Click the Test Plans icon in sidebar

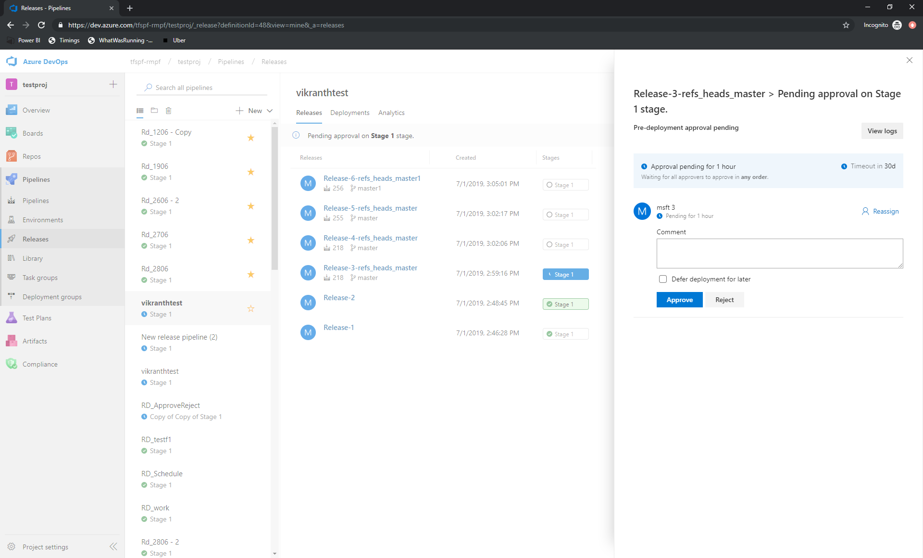coord(12,318)
